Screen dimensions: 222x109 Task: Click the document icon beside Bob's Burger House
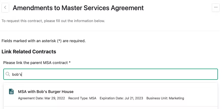11,91
